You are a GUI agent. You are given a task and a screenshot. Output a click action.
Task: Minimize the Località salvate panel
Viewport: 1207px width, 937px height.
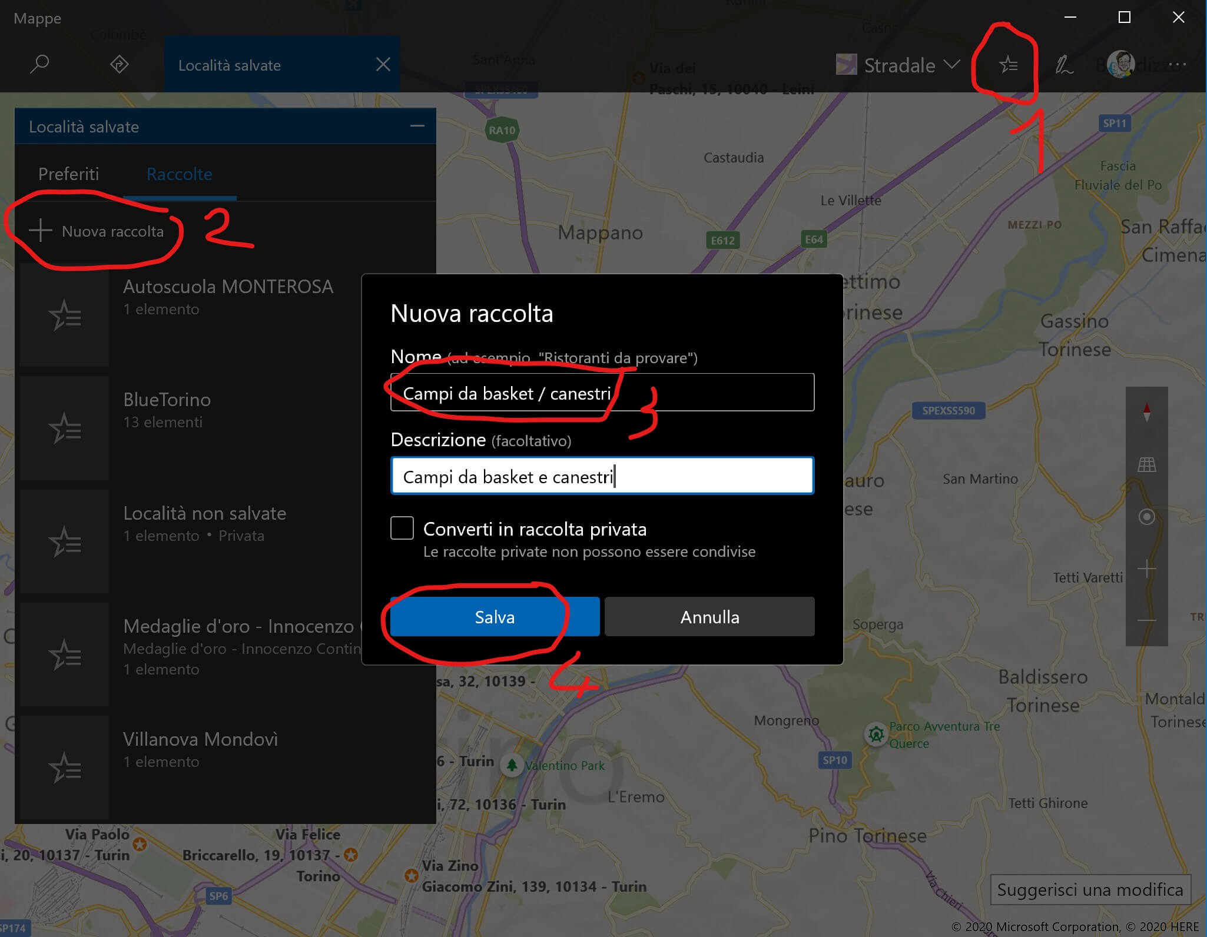tap(417, 126)
